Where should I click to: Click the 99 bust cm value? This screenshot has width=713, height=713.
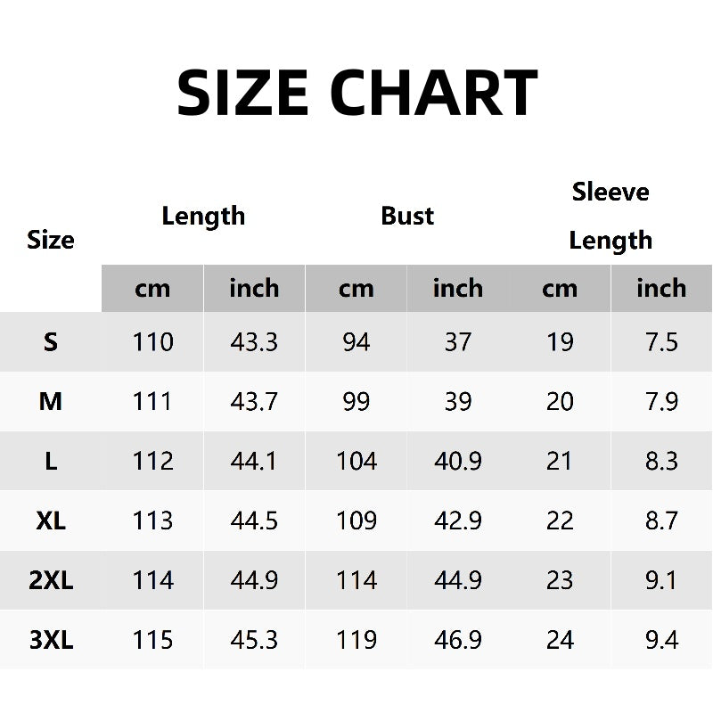click(356, 401)
